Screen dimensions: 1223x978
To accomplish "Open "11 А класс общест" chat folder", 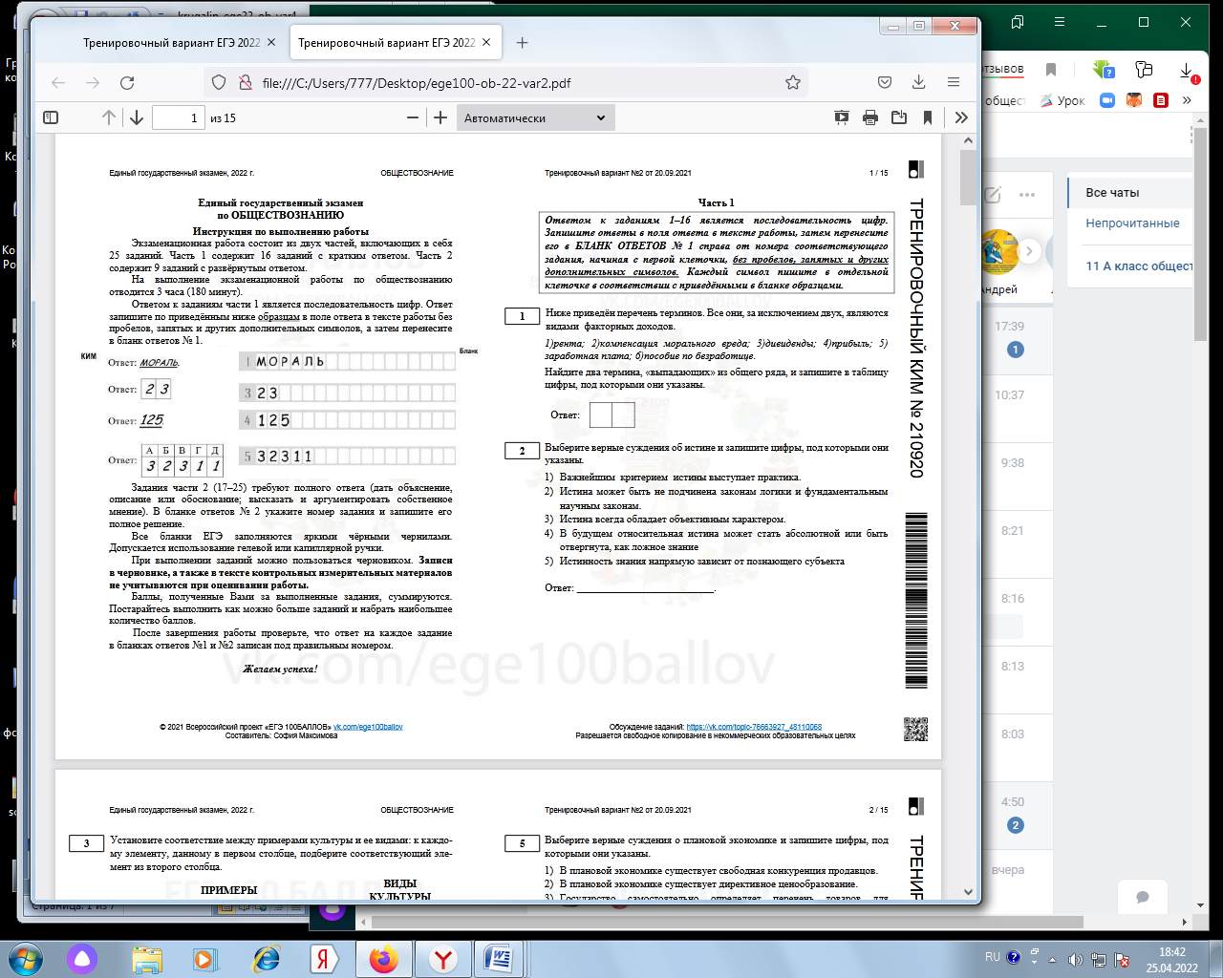I will coord(1139,266).
